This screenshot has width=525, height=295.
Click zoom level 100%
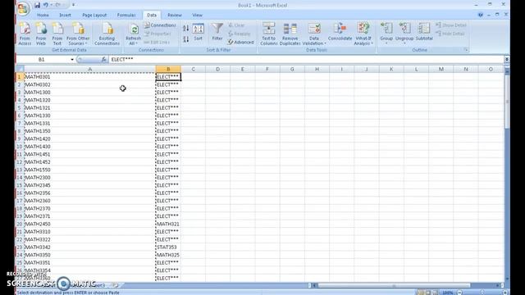point(448,293)
